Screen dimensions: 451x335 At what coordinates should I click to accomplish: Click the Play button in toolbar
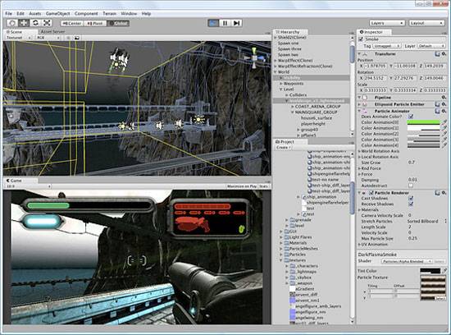[213, 23]
